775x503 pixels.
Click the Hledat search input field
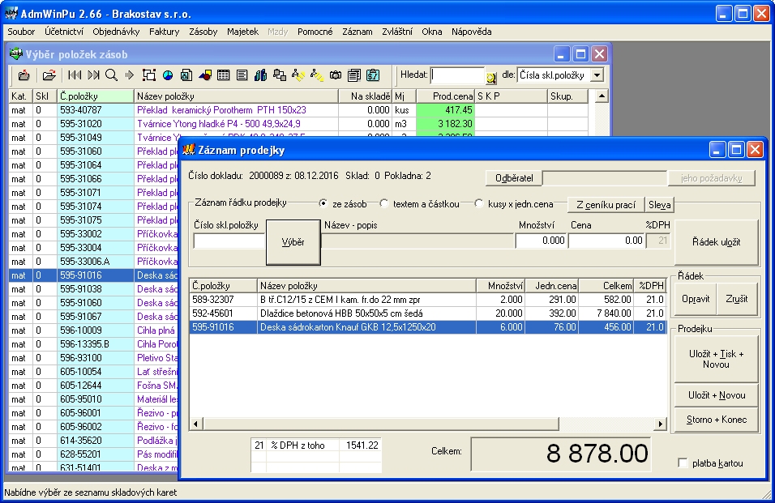point(457,75)
